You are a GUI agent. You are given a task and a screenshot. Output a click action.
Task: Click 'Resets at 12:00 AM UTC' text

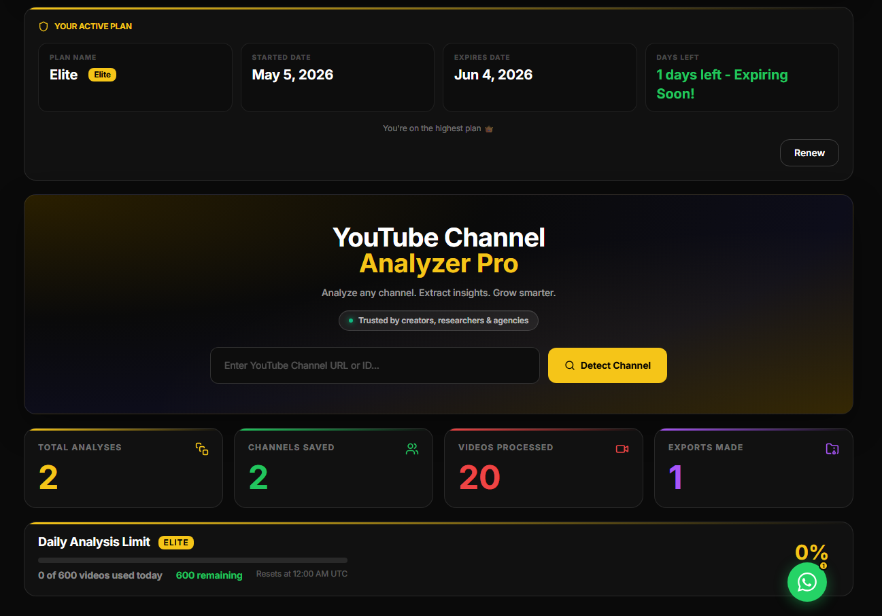tap(301, 574)
